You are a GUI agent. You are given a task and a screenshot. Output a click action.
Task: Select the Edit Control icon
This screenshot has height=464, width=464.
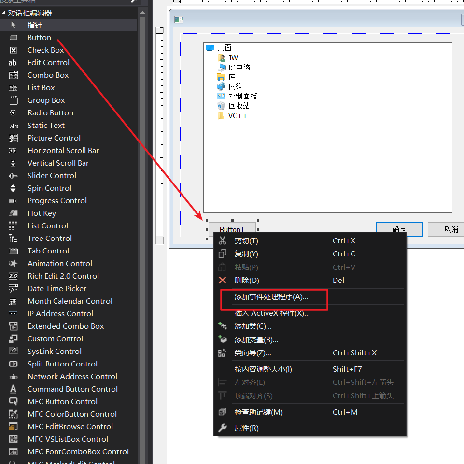(13, 63)
